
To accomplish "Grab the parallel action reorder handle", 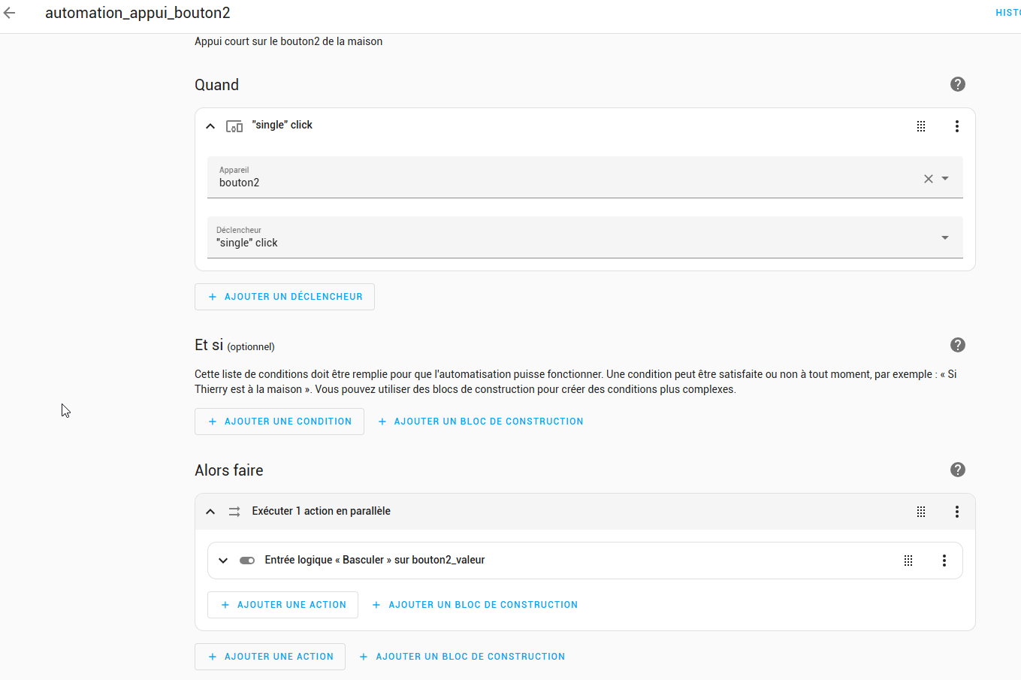I will coord(921,512).
